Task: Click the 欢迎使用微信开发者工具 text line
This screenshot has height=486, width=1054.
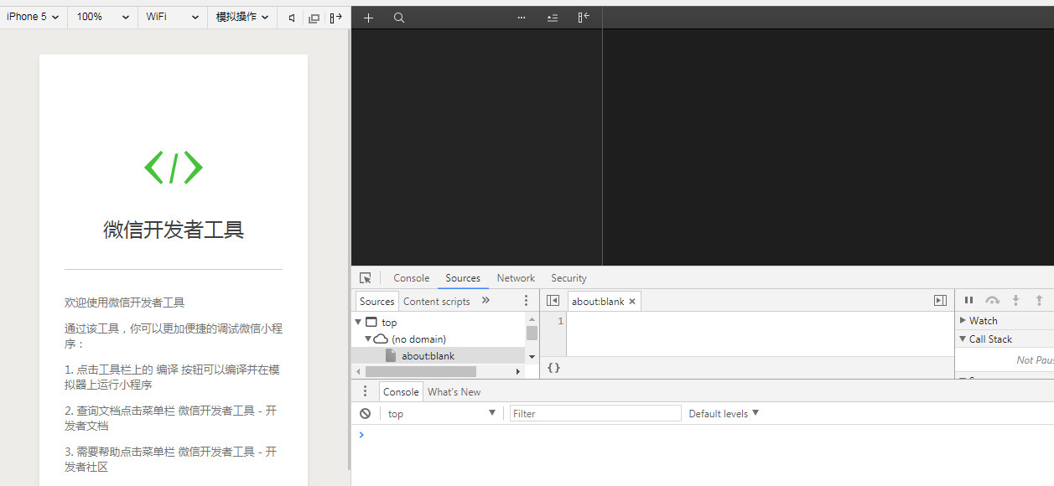Action: tap(125, 302)
